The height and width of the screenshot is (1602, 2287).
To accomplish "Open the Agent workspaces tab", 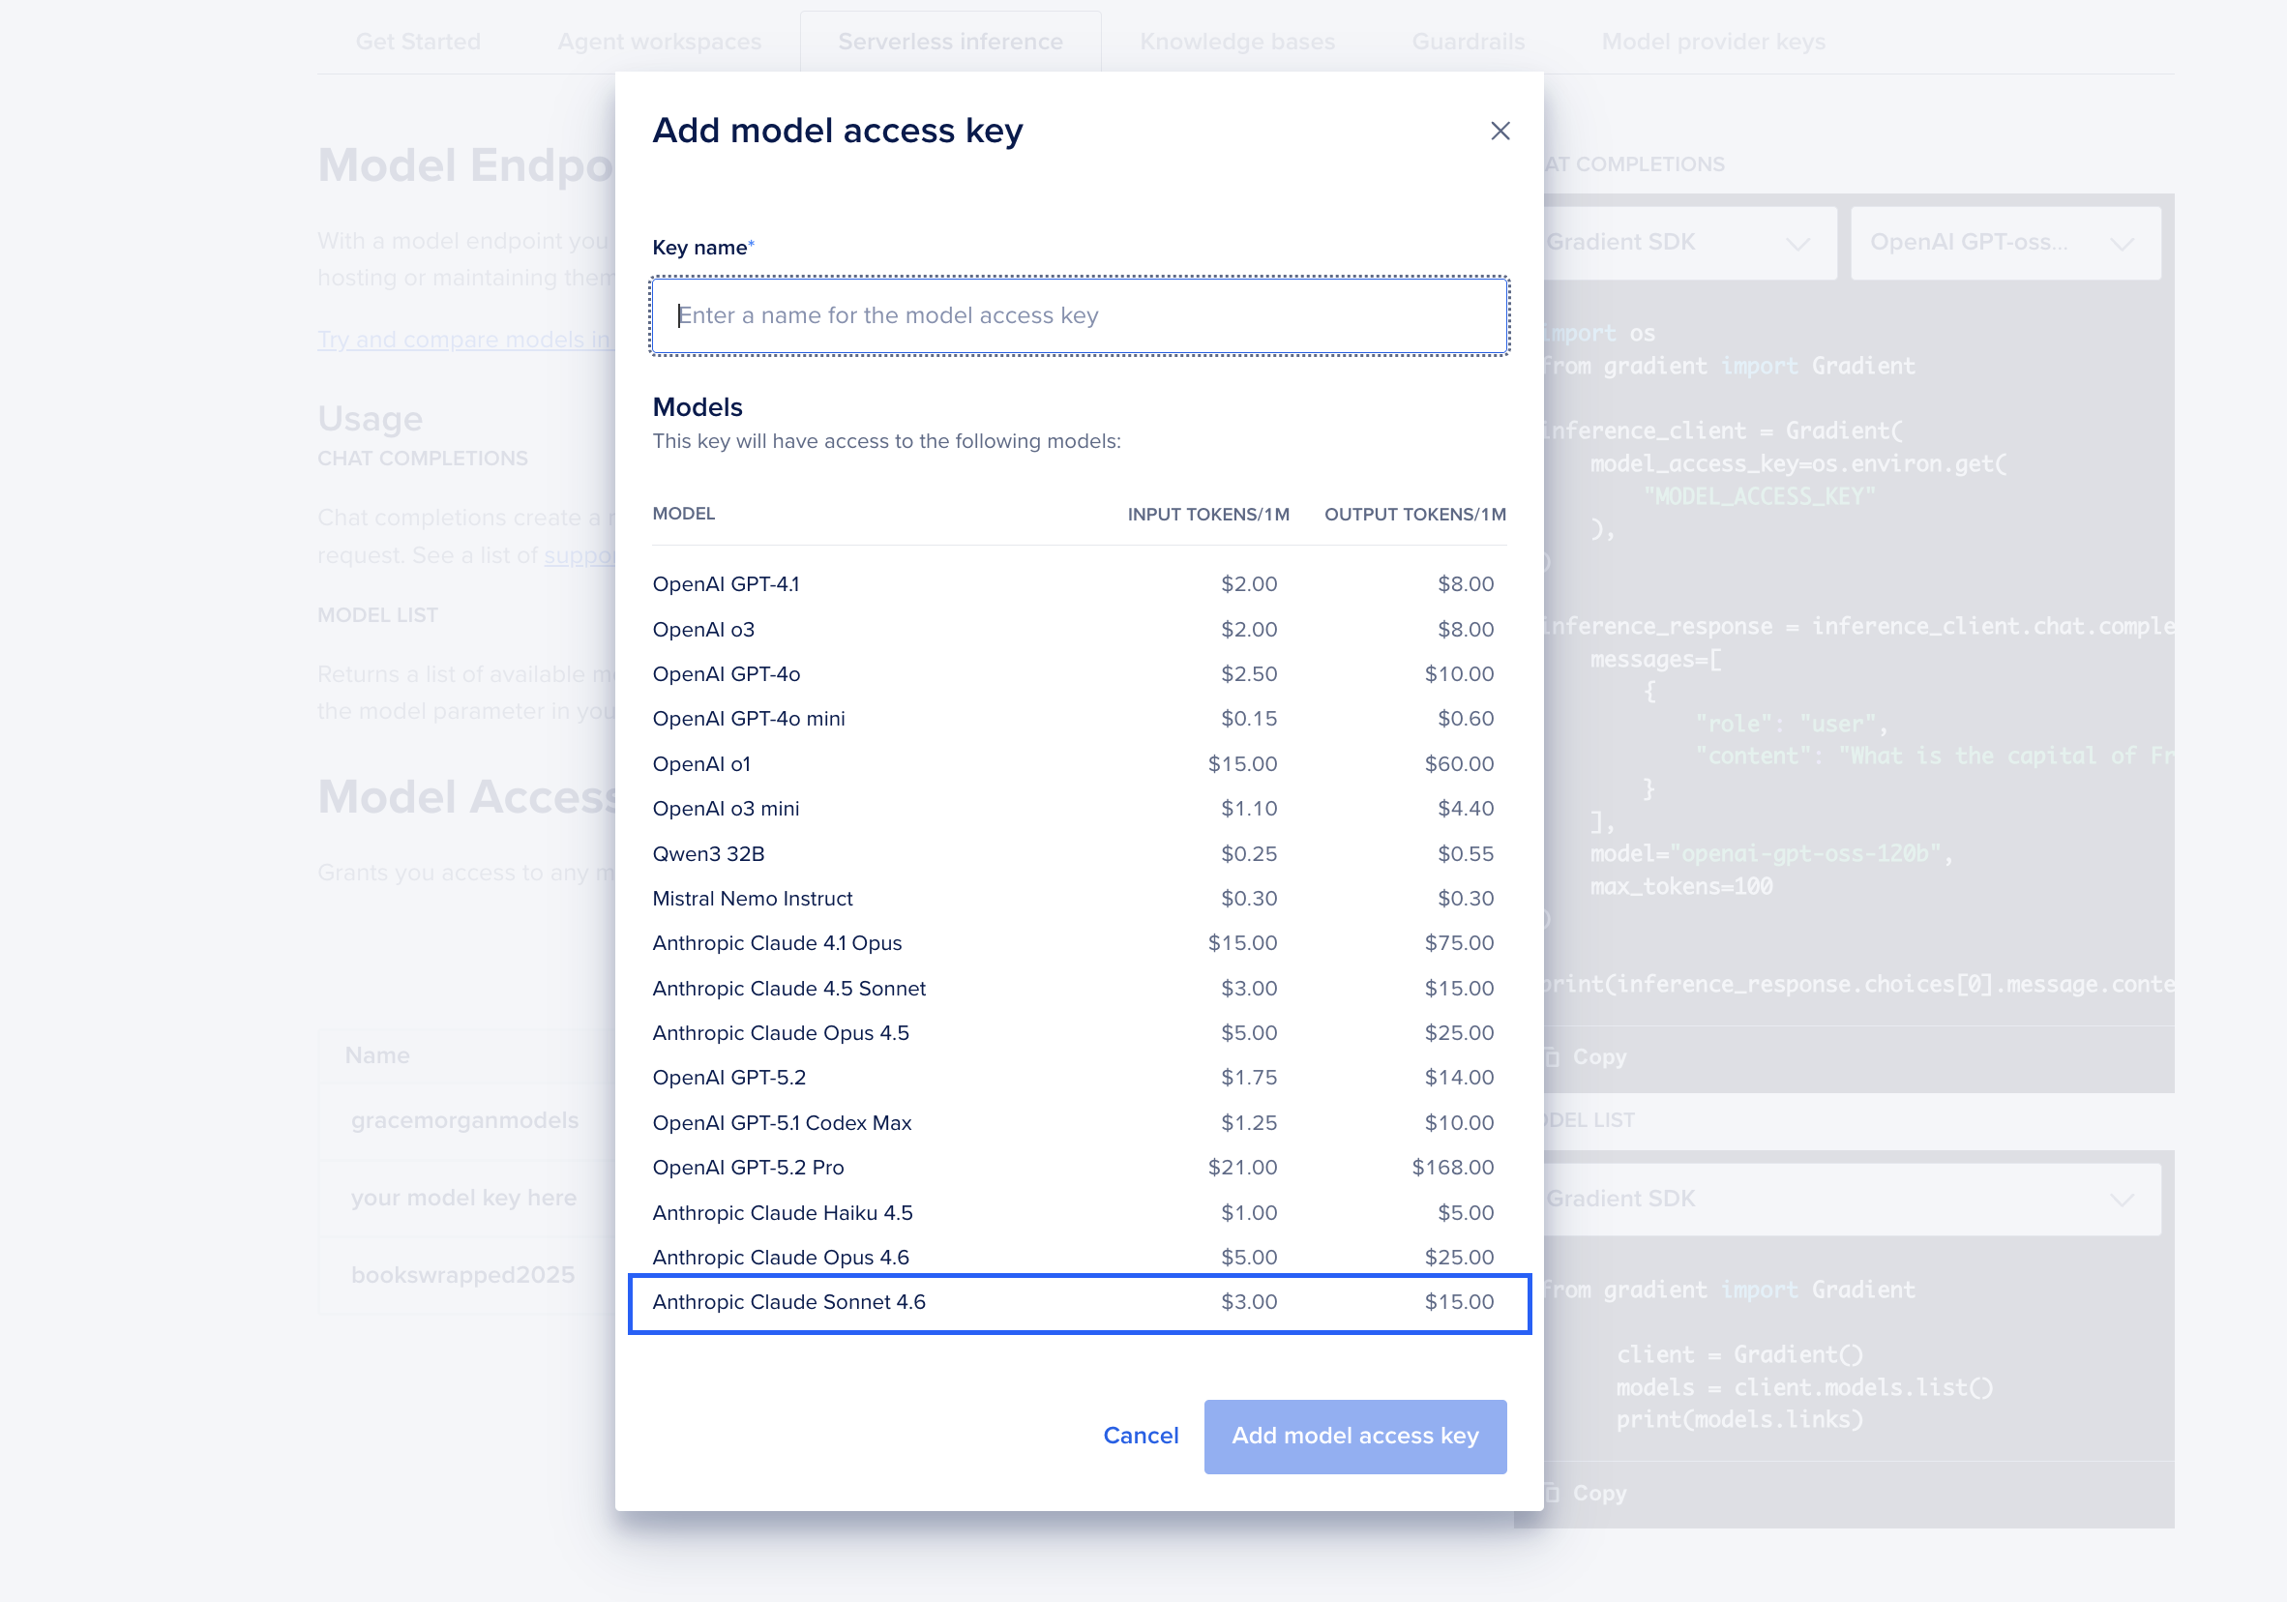I will (659, 42).
